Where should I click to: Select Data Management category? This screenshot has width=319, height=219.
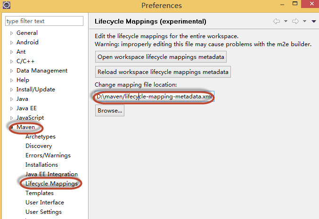tap(42, 70)
